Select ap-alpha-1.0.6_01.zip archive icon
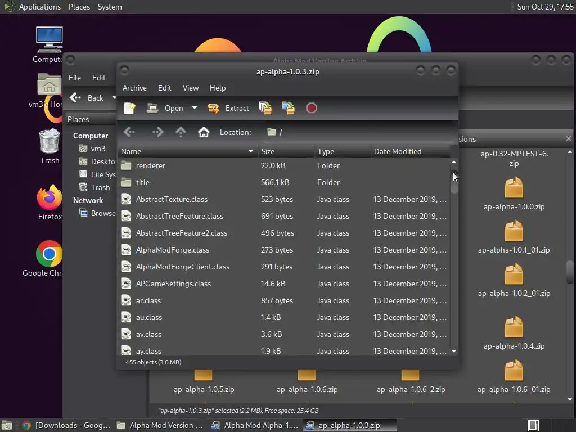The width and height of the screenshot is (576, 432). pos(514,370)
